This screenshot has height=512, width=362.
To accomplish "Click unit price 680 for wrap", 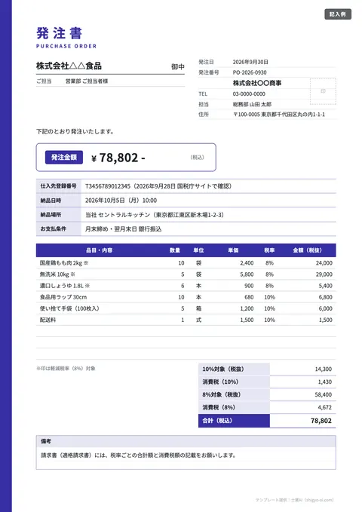I will (x=249, y=297).
